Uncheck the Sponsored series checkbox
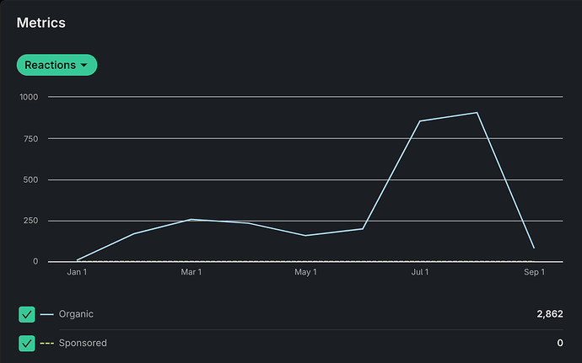This screenshot has width=582, height=363. pos(27,343)
